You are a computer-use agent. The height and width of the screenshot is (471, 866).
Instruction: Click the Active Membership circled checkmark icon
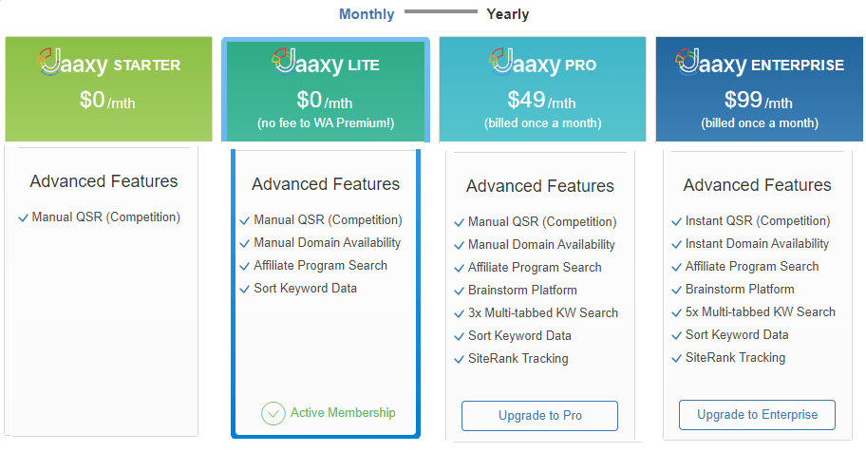click(273, 414)
